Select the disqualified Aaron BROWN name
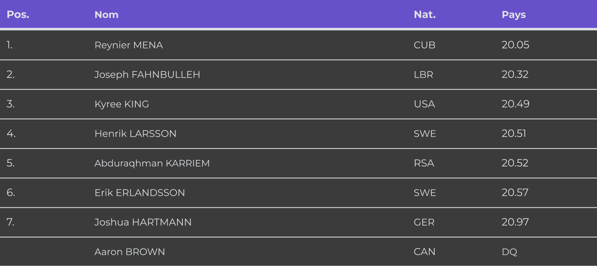This screenshot has width=597, height=266. coord(130,252)
